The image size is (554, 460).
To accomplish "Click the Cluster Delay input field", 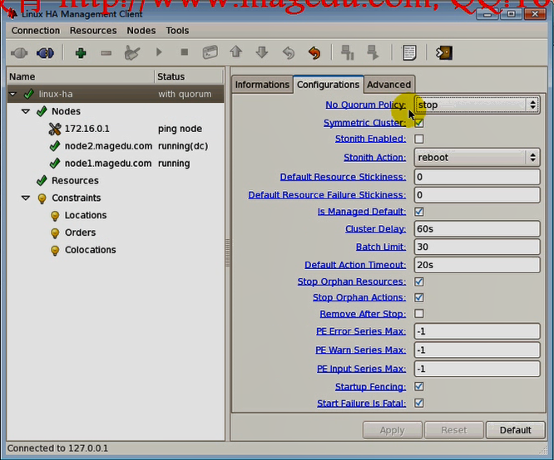I will [477, 229].
